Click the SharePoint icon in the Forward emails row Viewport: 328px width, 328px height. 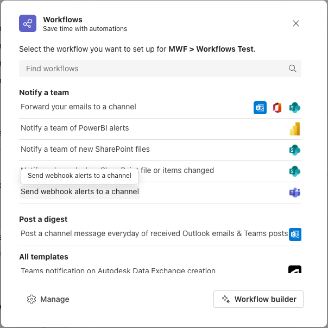pos(295,108)
